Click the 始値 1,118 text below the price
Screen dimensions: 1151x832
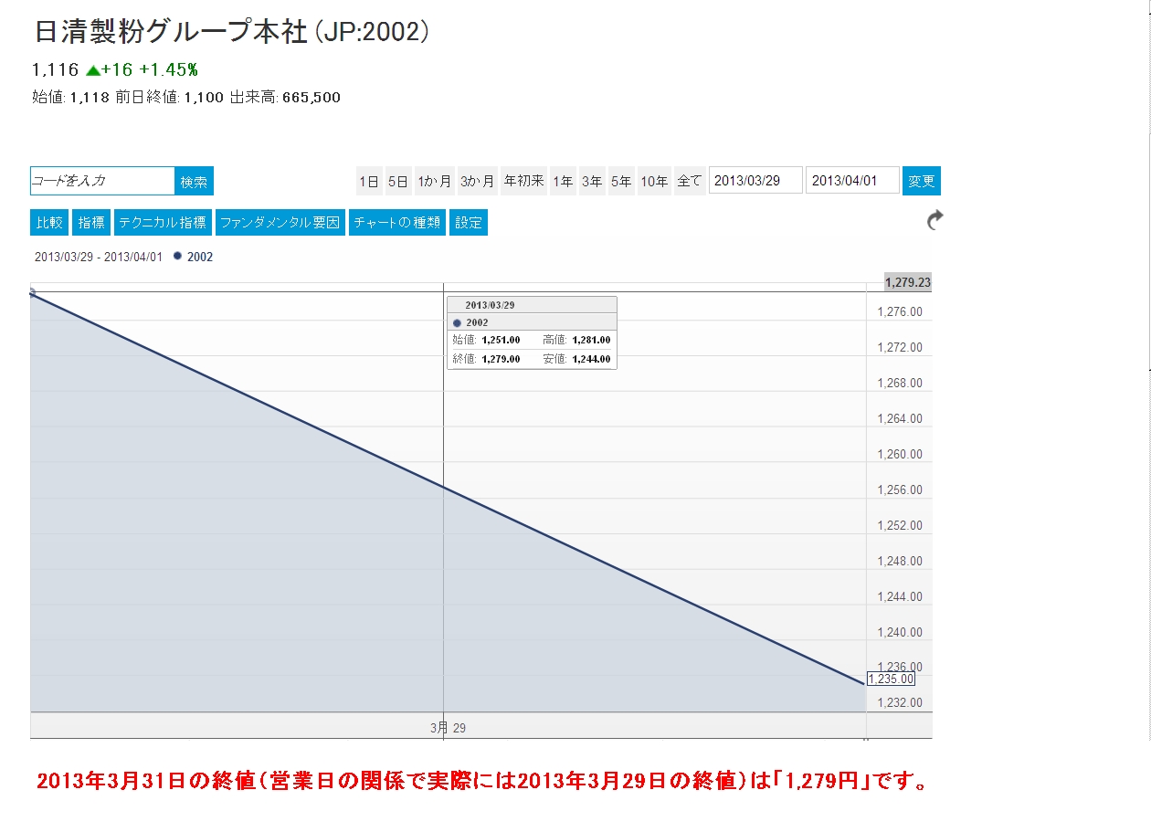coord(70,97)
